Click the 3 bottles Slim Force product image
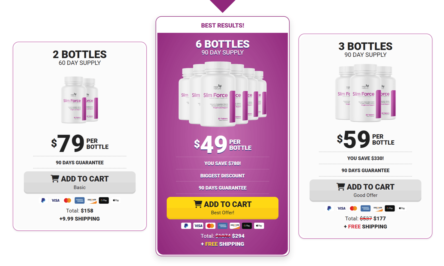Viewport: 444px width, 266px height. [x=365, y=93]
